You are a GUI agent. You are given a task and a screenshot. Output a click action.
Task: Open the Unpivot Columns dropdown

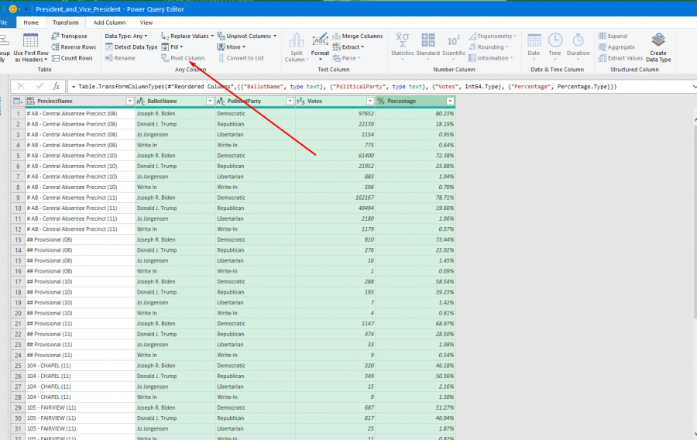pyautogui.click(x=247, y=36)
